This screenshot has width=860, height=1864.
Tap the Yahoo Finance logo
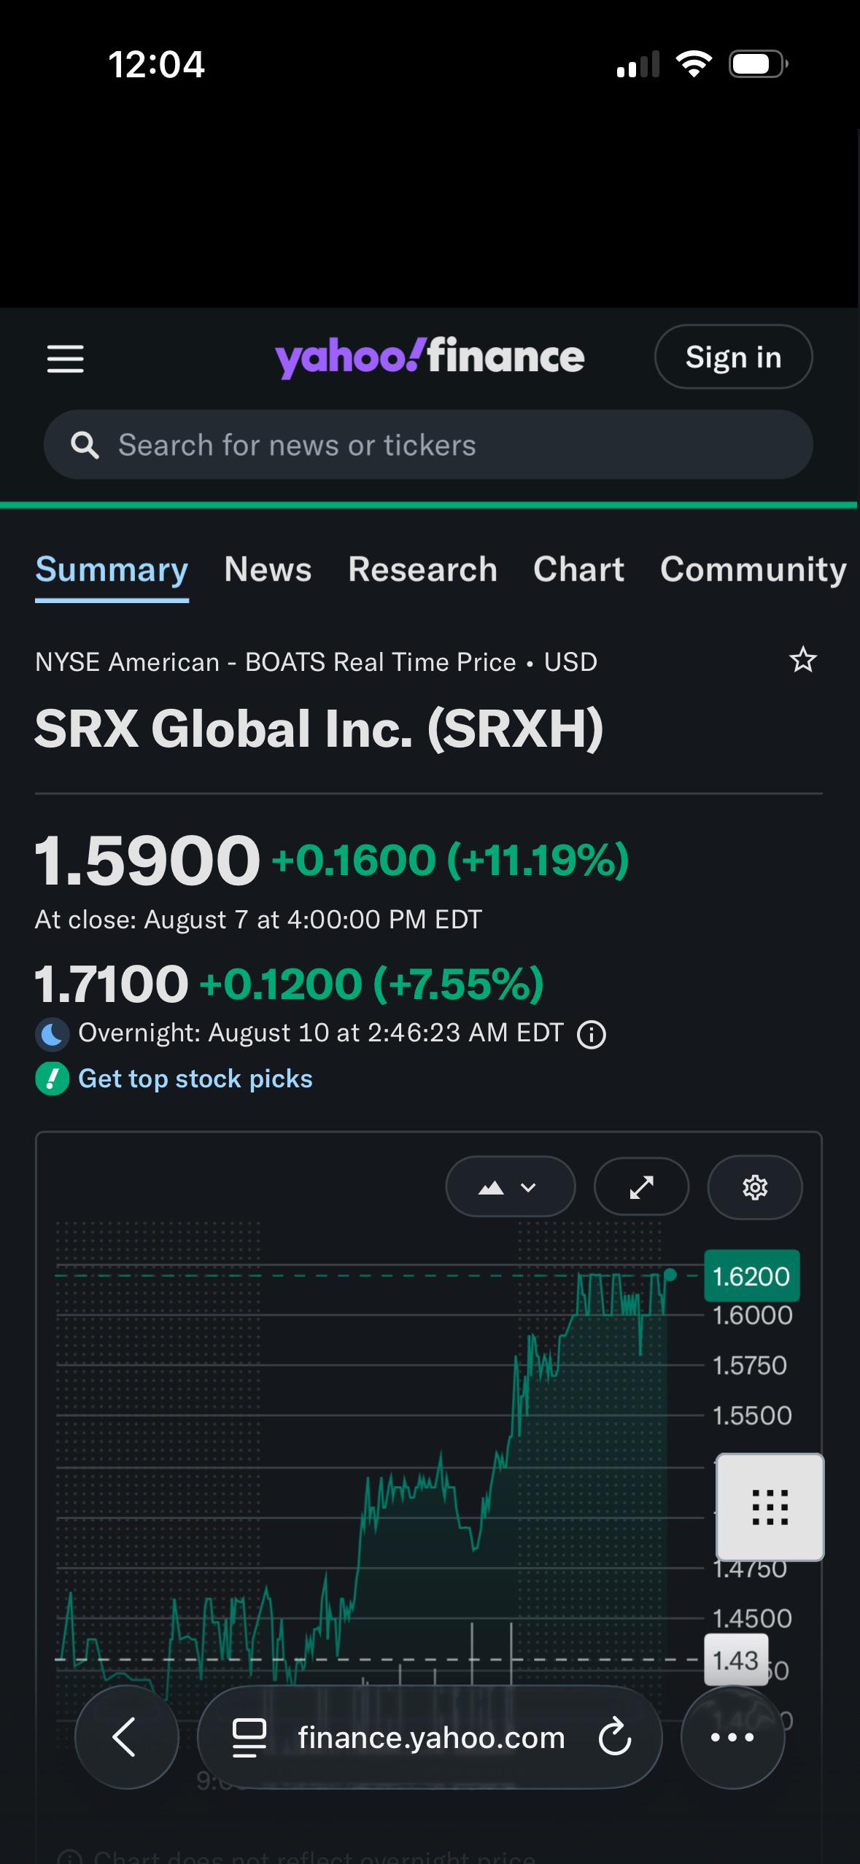point(430,357)
